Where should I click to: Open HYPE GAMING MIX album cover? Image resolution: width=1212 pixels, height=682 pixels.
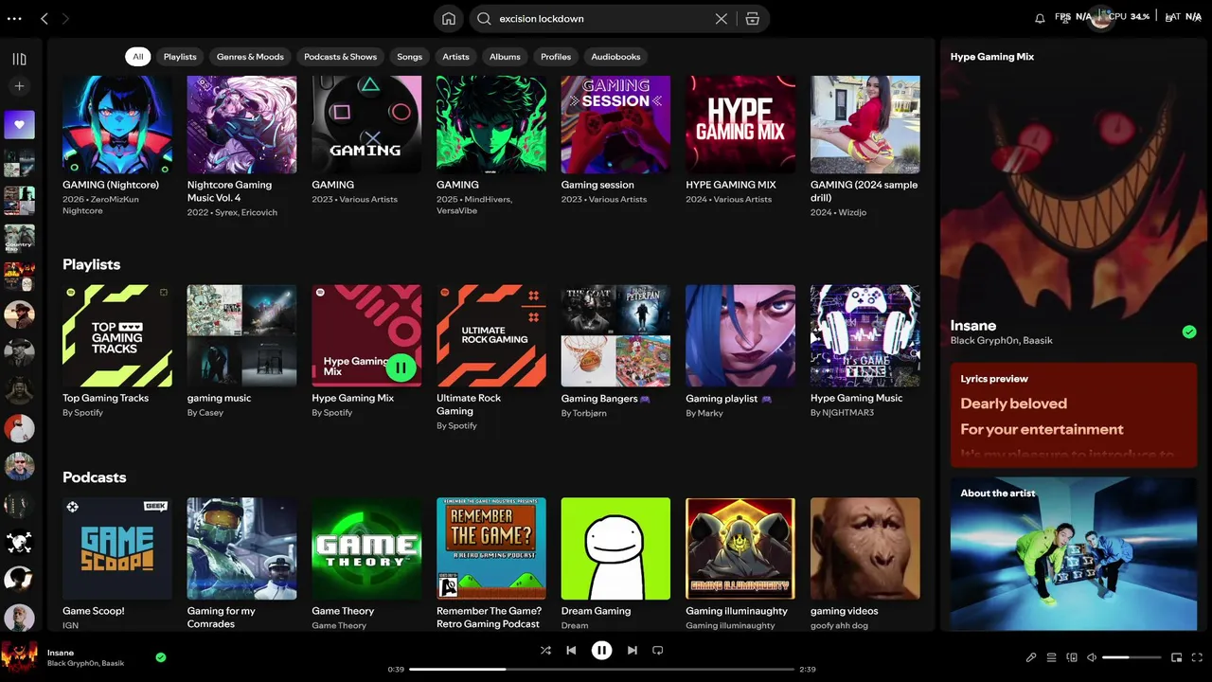(x=740, y=124)
